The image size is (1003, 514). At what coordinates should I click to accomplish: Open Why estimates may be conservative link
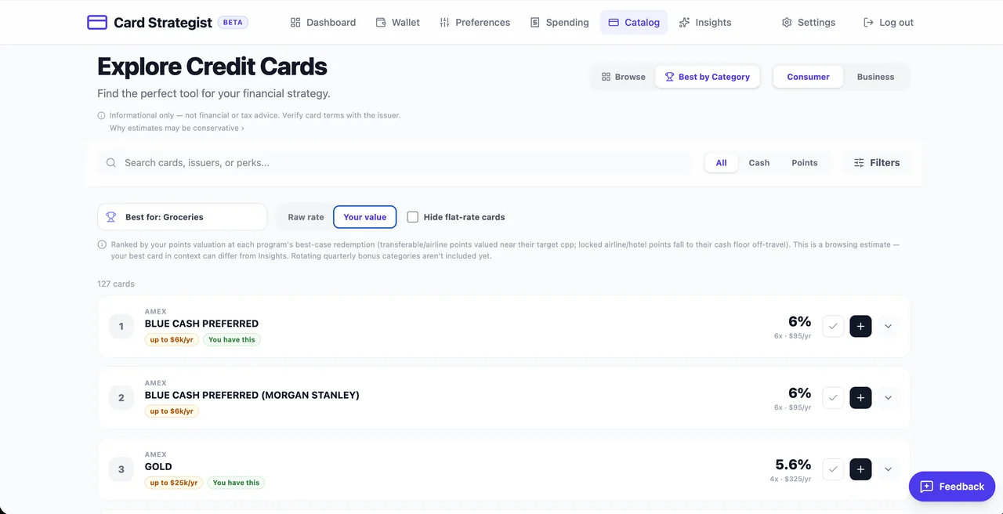(x=176, y=128)
